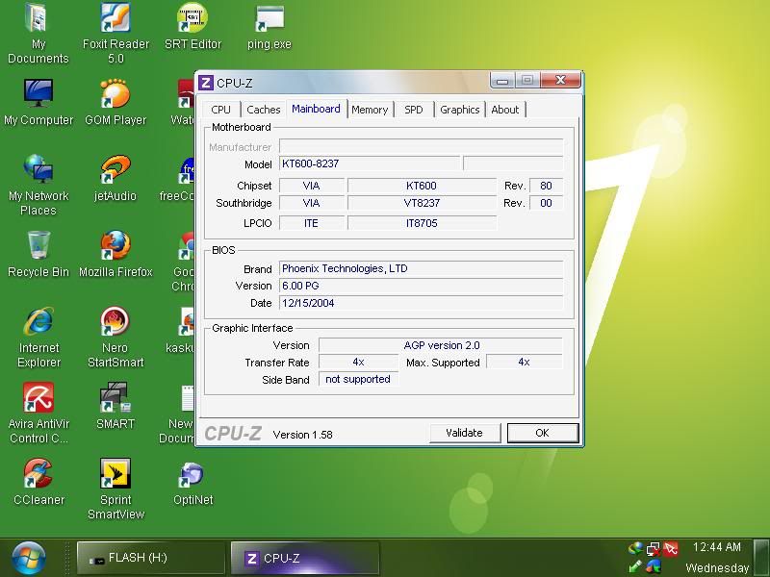The image size is (770, 577).
Task: Open the Internet Explorer desktop icon
Action: click(38, 338)
